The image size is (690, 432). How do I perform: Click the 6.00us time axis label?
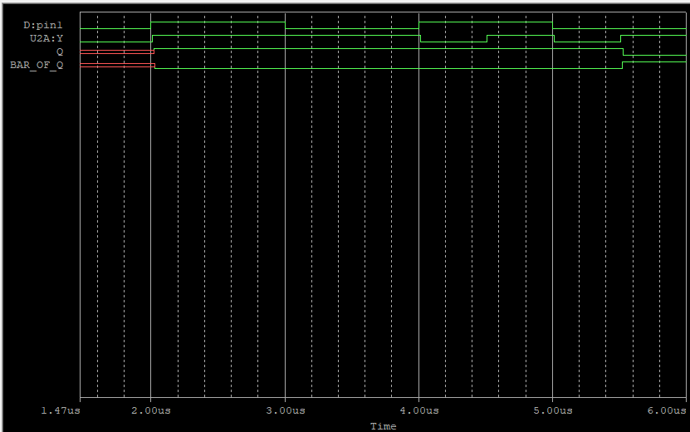pyautogui.click(x=666, y=410)
